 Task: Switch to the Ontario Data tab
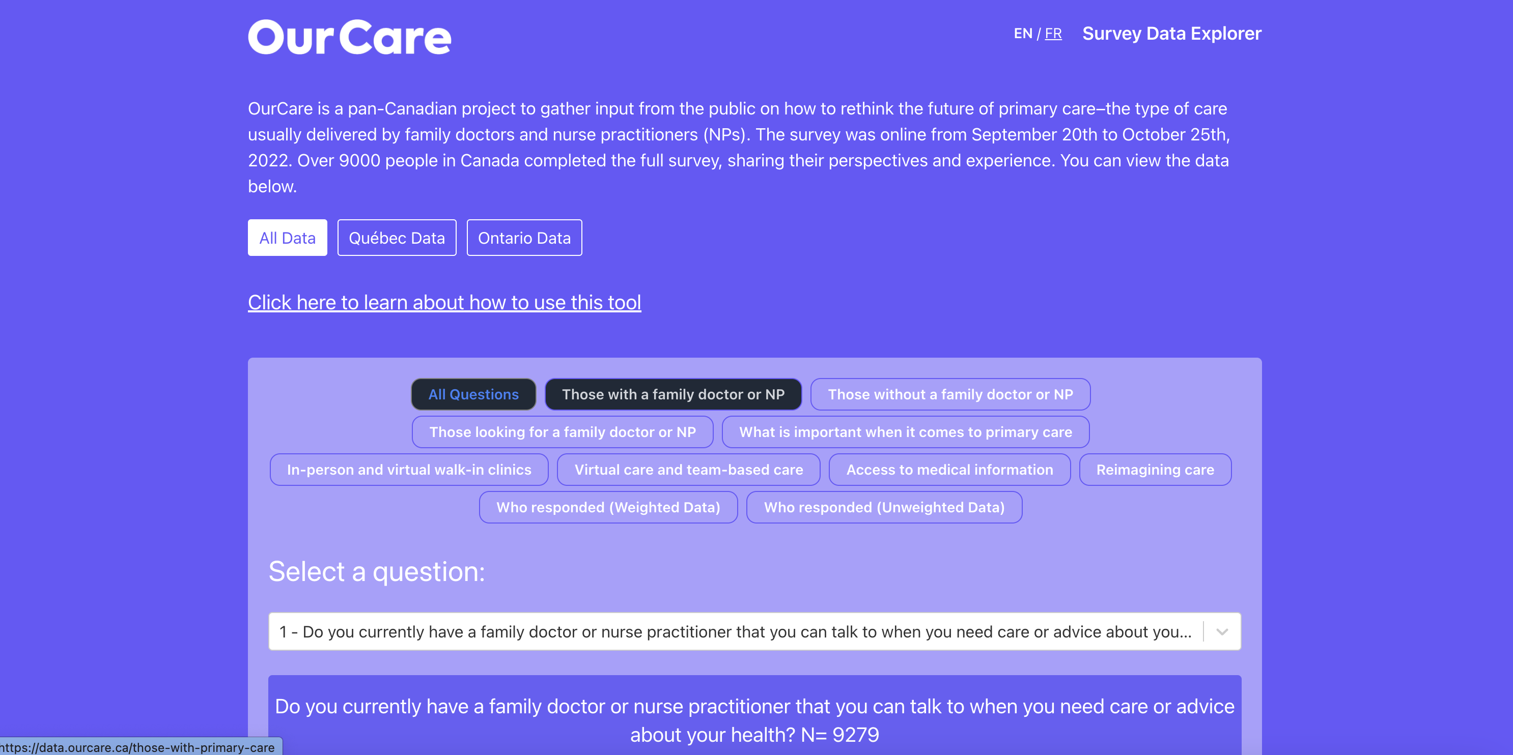526,237
